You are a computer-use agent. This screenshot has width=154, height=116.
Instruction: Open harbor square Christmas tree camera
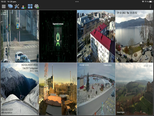pos(96,89)
